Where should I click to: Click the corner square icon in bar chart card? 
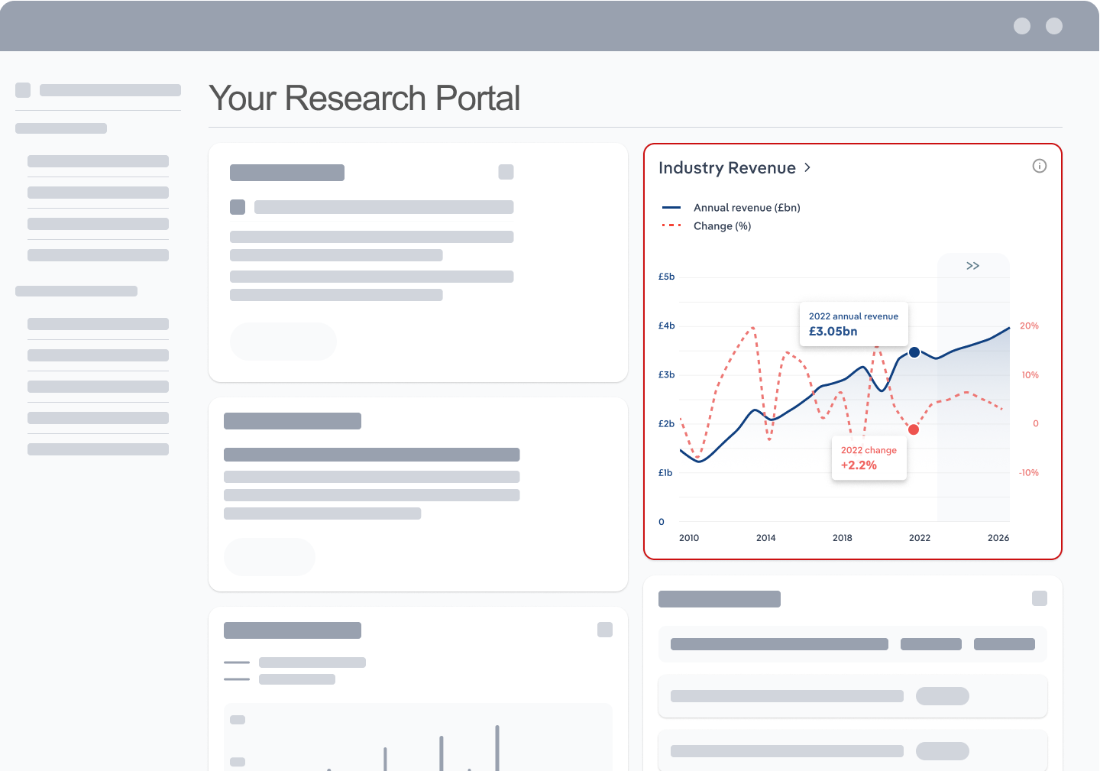[x=604, y=630]
